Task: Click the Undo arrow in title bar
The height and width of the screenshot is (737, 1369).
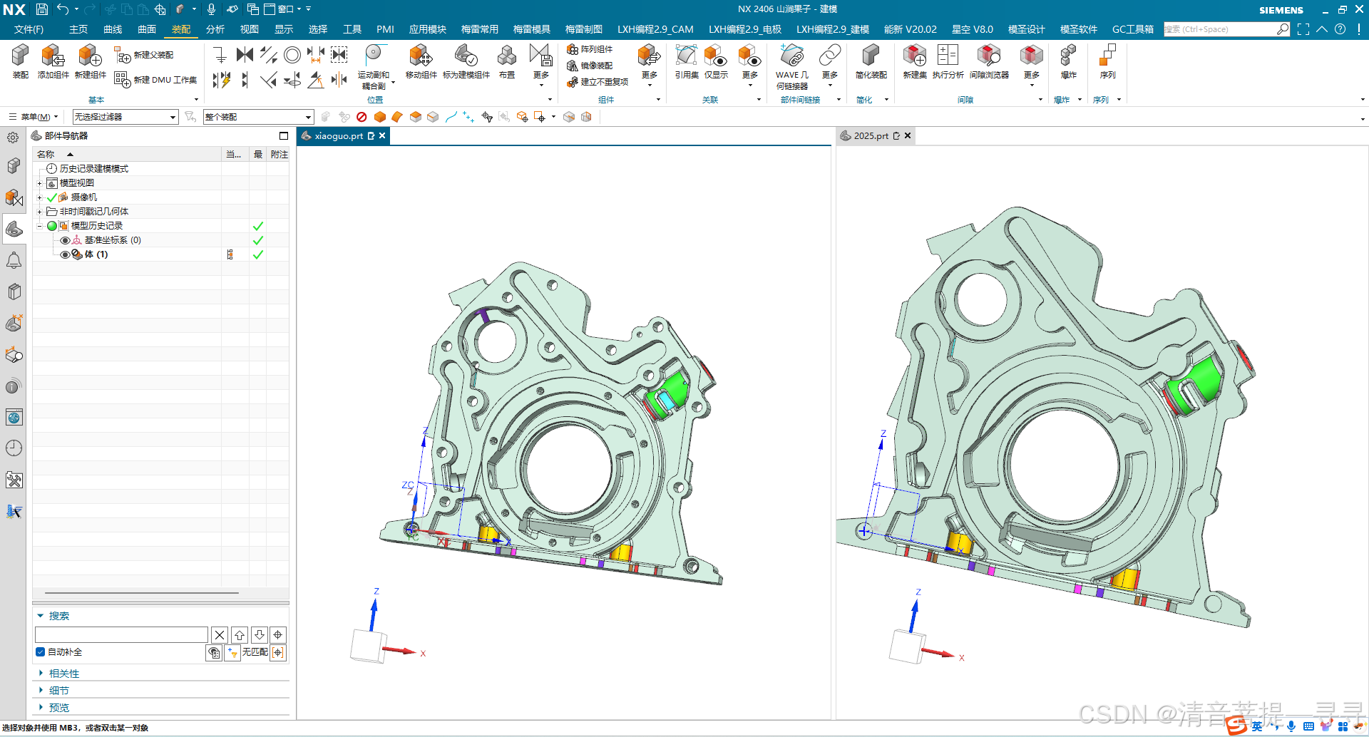Action: (63, 9)
